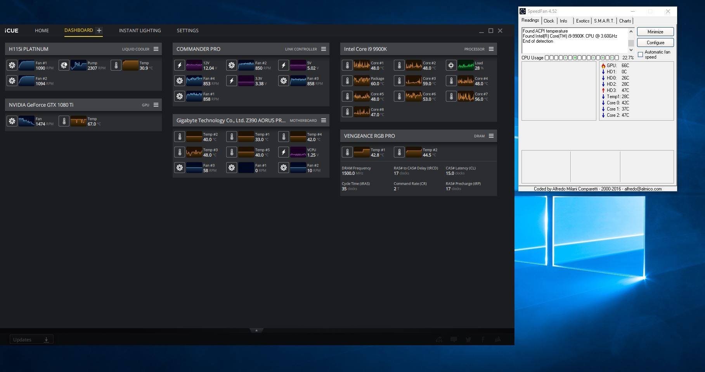
Task: Select the HD3: 47C reading in SpeedFan
Action: (x=615, y=90)
